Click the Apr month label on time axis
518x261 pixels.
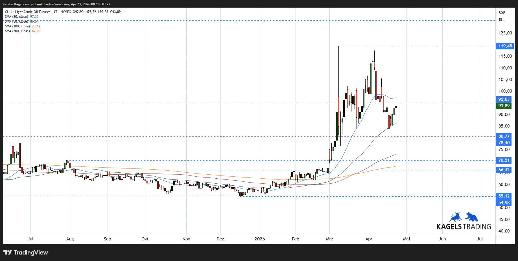[369, 239]
